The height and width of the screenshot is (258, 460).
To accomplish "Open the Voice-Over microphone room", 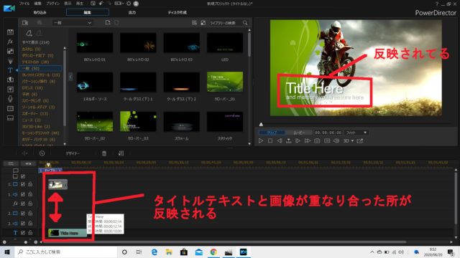I will 10,99.
